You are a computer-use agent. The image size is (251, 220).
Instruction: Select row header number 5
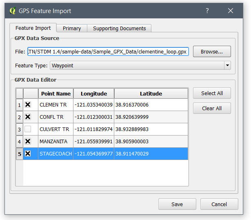[19, 154]
